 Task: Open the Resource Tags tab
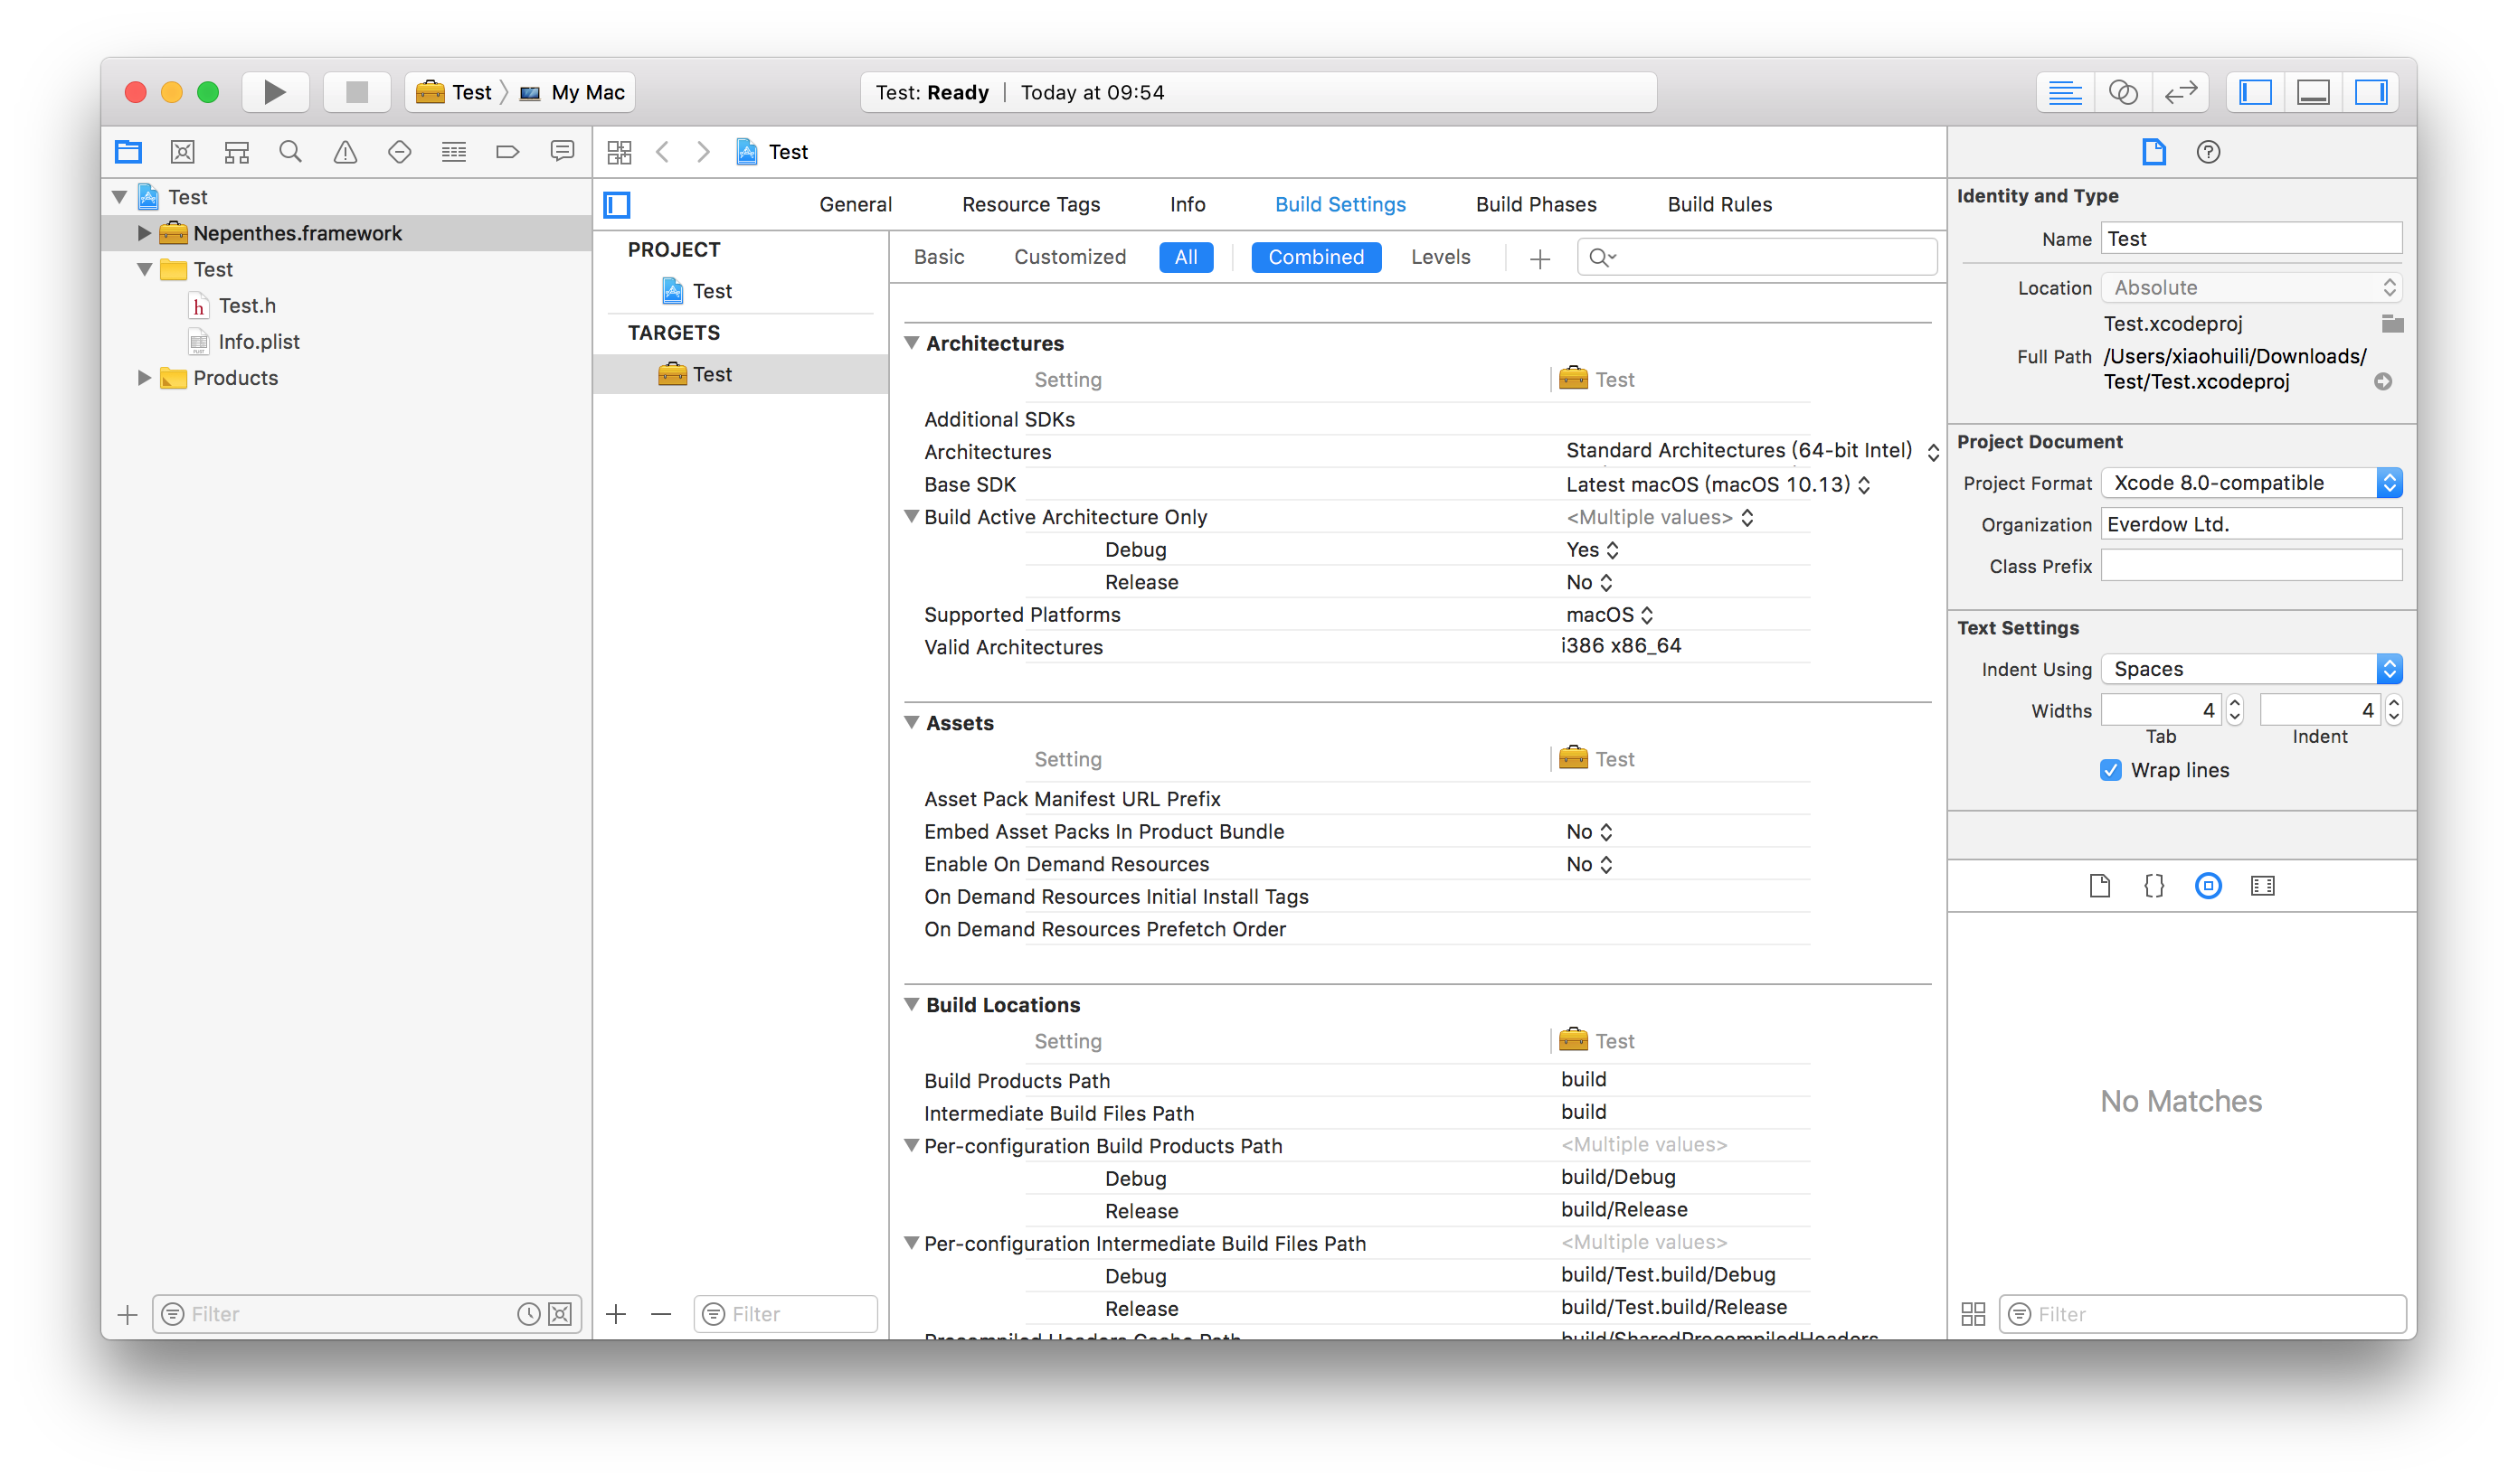(x=1031, y=204)
